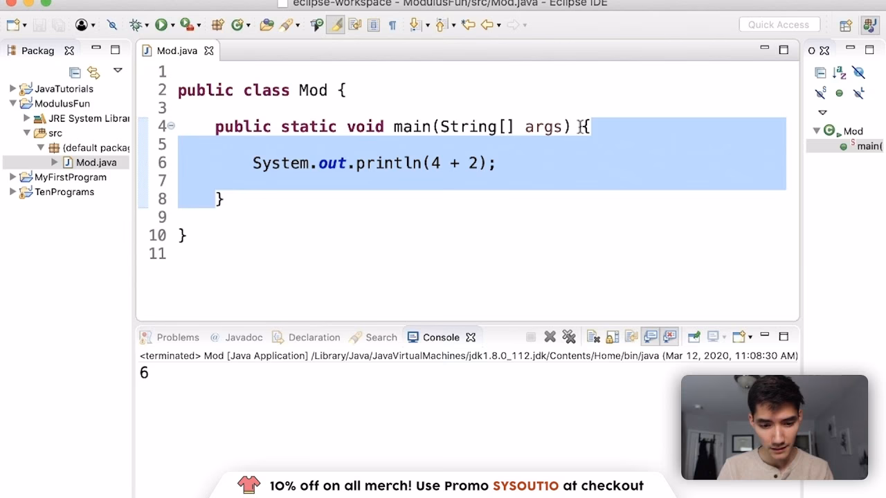Viewport: 886px width, 498px height.
Task: Expand the TenPrograms project
Action: coord(12,192)
